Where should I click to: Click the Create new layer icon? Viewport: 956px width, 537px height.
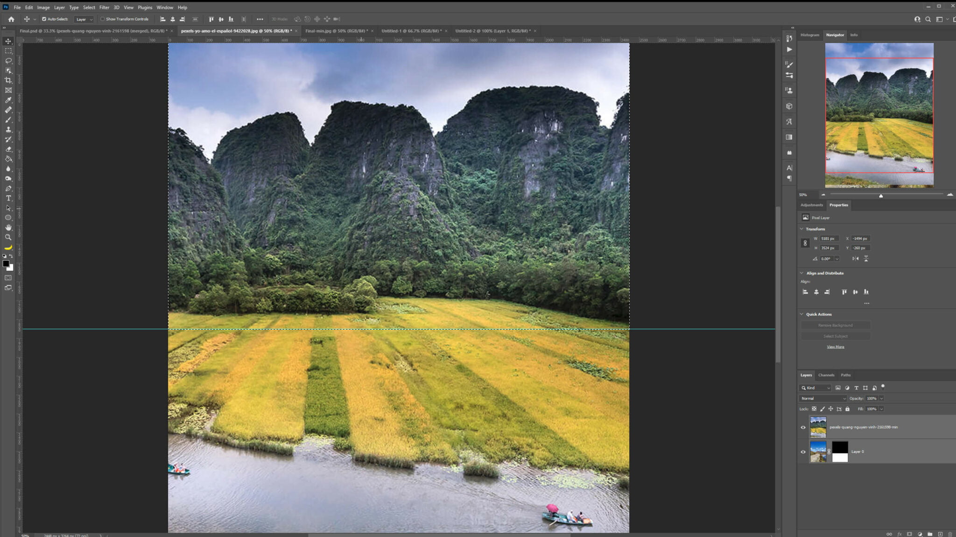tap(940, 534)
